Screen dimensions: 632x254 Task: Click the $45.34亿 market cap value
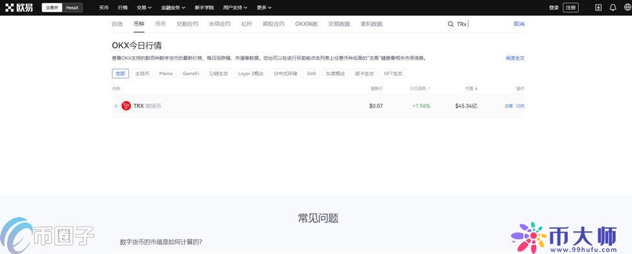(466, 106)
